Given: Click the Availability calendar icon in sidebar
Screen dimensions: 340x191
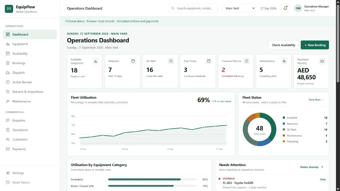Looking at the screenshot, I should [8, 53].
